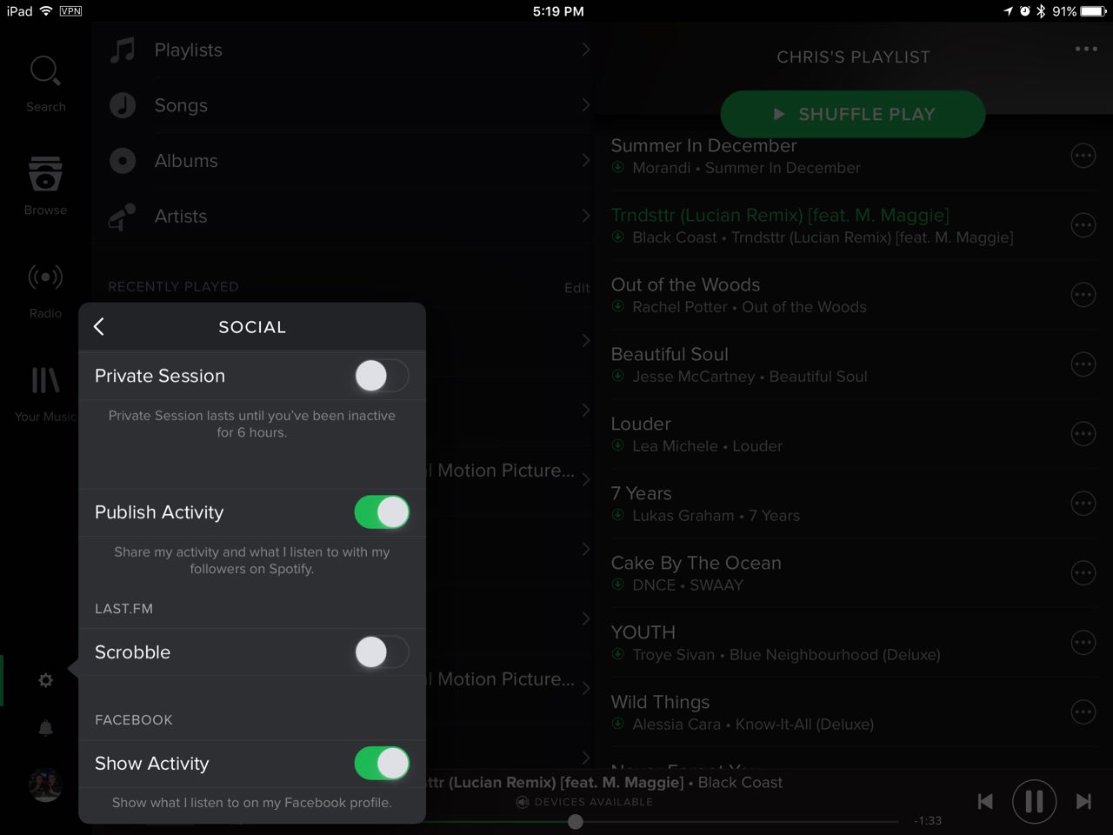This screenshot has height=835, width=1113.
Task: Click the downloaded arrow icon for YOUTH
Action: [617, 654]
